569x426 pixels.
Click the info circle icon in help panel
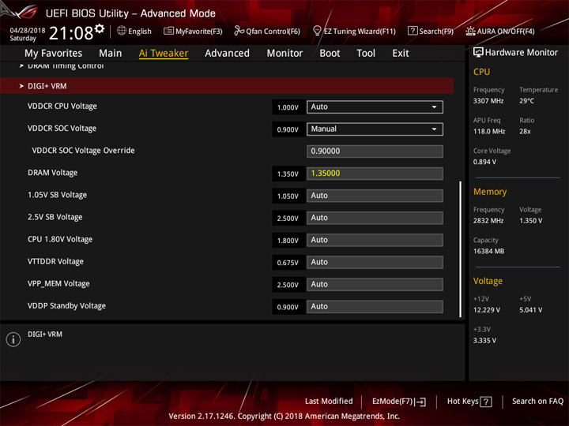pos(13,339)
